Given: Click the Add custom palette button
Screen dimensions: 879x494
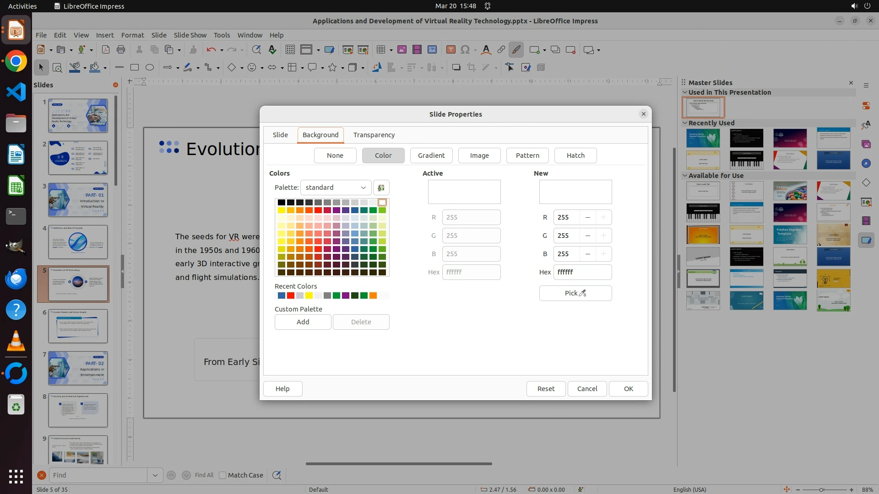Looking at the screenshot, I should [303, 322].
